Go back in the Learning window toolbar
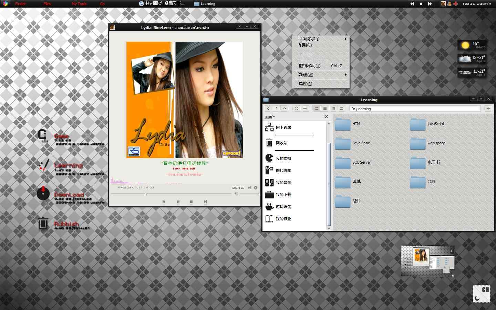The image size is (496, 310). 268,108
